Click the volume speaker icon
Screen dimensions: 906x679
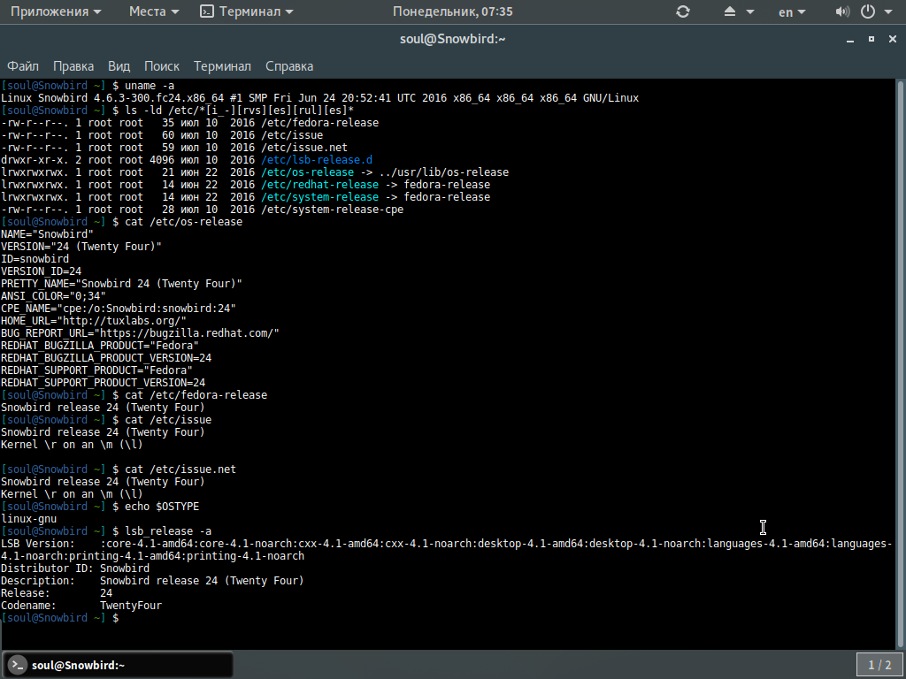pyautogui.click(x=842, y=11)
